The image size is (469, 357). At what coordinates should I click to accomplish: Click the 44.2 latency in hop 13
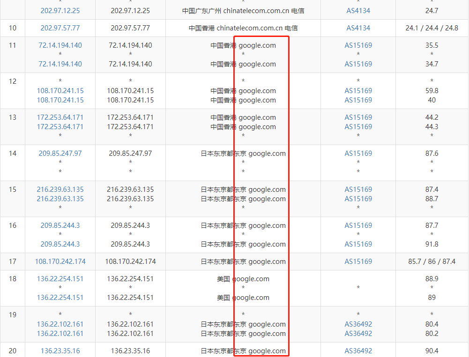432,117
